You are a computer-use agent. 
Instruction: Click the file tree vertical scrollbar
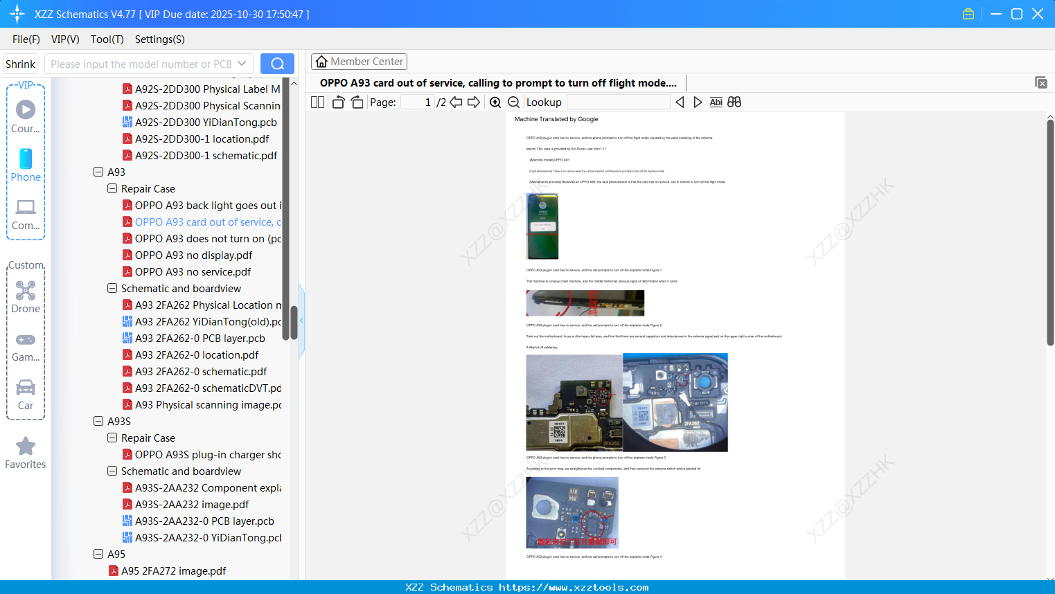click(294, 323)
